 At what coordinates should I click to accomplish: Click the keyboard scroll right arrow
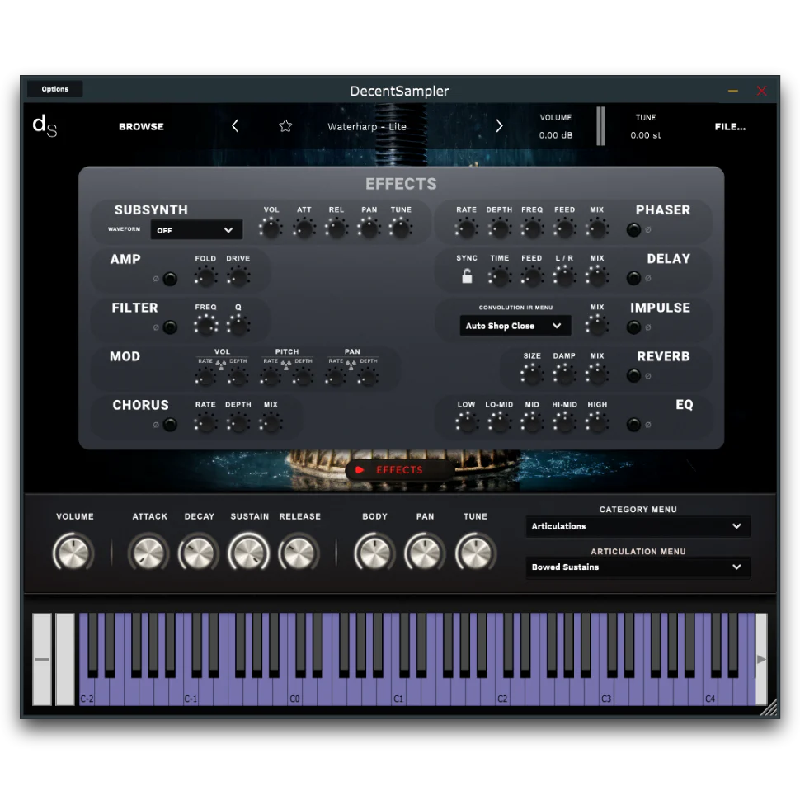(x=761, y=659)
